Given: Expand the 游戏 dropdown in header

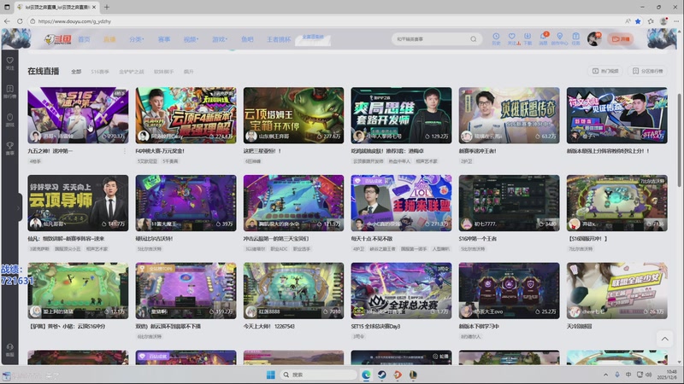Looking at the screenshot, I should click(220, 39).
